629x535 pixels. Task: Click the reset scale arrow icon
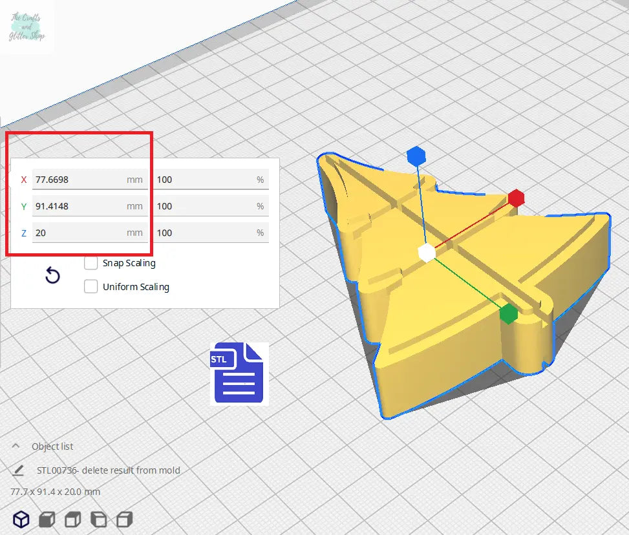click(52, 276)
